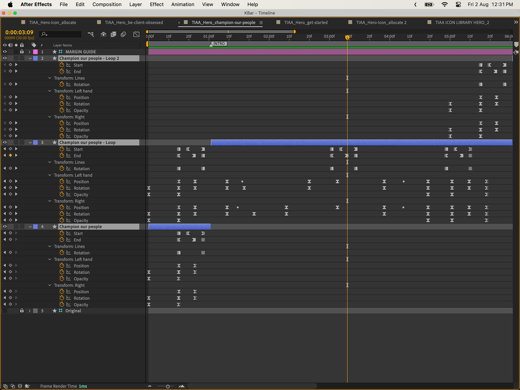Enable frame blending for the composition

(x=113, y=34)
